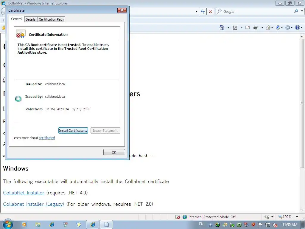The height and width of the screenshot is (229, 305).
Task: Open the zoom level dropdown arrow
Action: pos(297,217)
